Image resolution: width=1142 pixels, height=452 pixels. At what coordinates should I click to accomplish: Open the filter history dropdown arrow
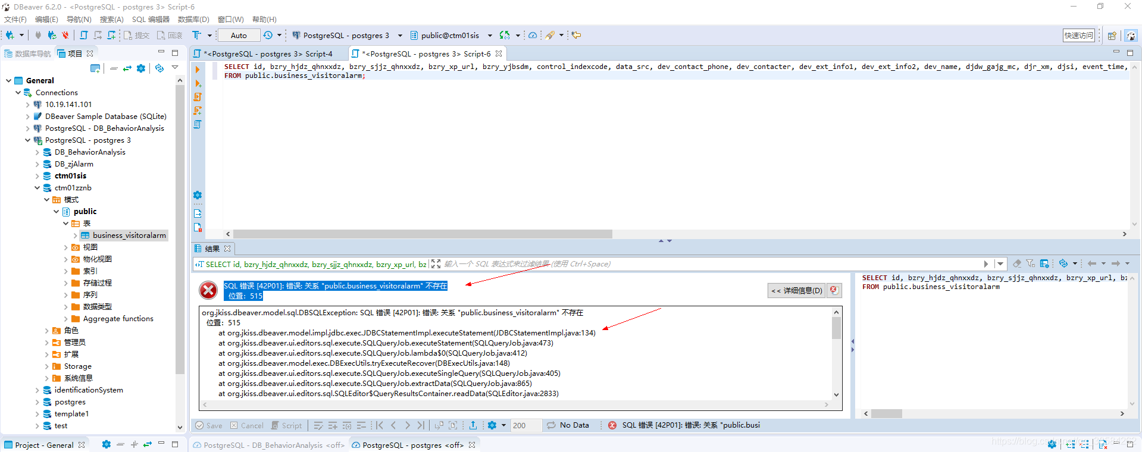1000,263
